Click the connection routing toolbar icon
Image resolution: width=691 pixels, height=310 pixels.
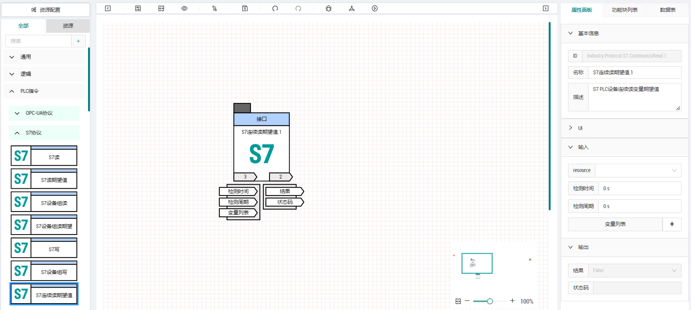(x=214, y=8)
